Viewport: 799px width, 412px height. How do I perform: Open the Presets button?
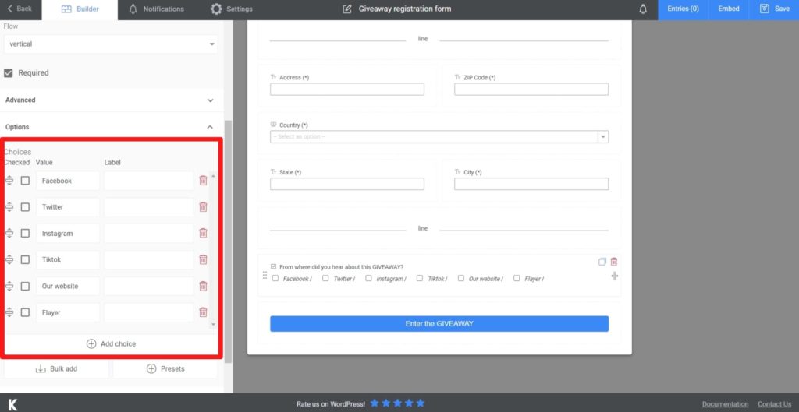click(x=165, y=368)
